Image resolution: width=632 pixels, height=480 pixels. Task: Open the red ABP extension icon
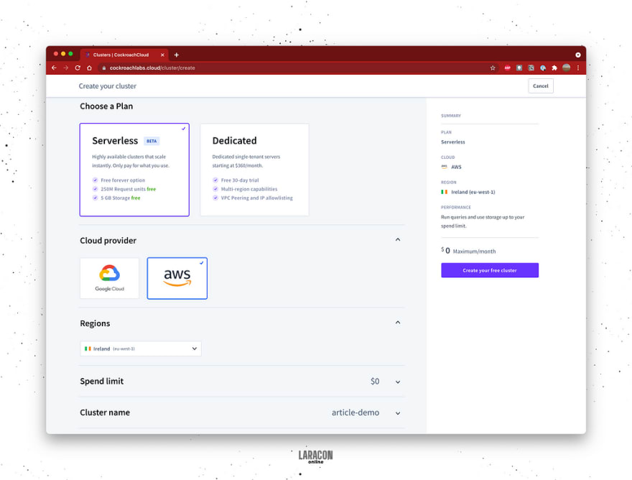point(507,68)
